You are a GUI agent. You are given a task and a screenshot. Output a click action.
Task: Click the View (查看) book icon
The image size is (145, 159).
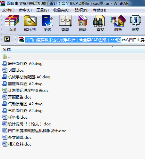coord(65,23)
